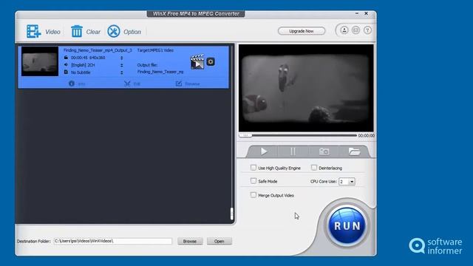Open output profile clapperboard icon
Viewport: 473px width, 266px height.
pyautogui.click(x=197, y=62)
